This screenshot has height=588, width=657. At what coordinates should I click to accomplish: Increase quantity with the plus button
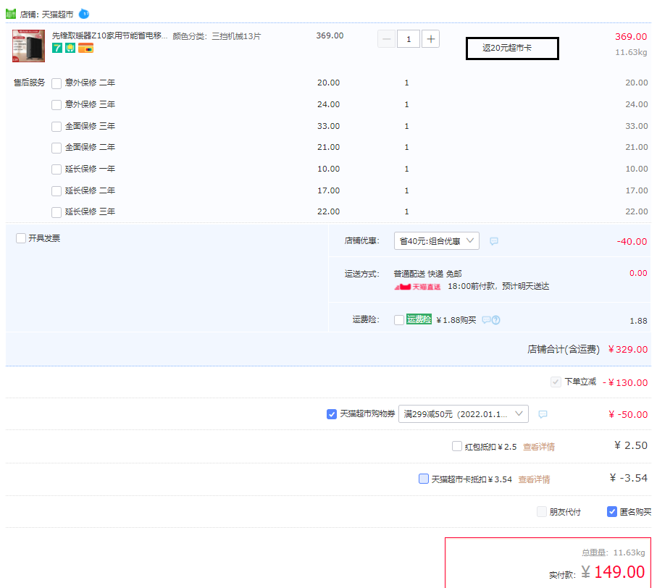click(x=430, y=39)
